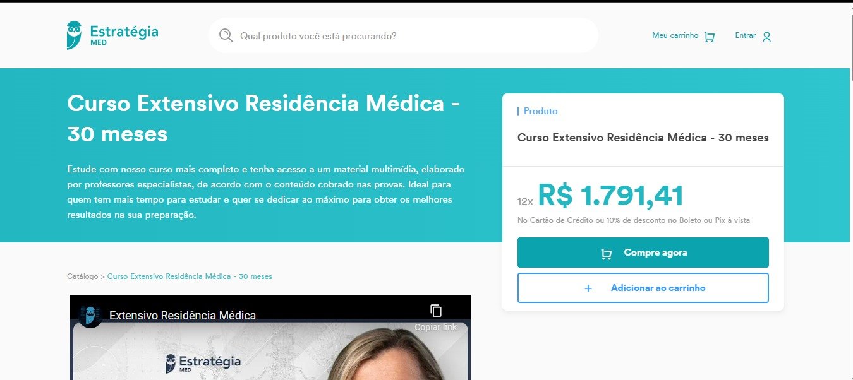853x380 pixels.
Task: Open the shopping cart icon in header
Action: pos(709,37)
